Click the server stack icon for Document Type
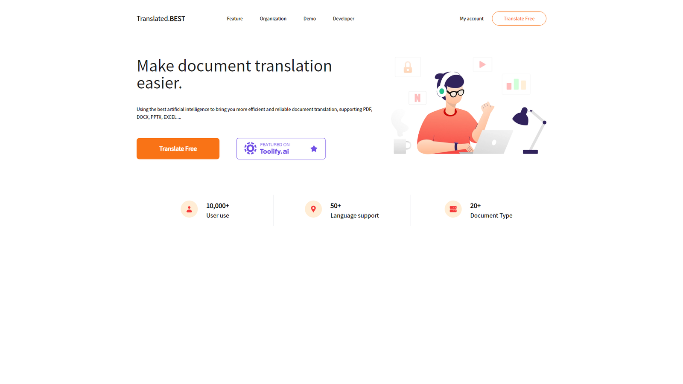The width and height of the screenshot is (683, 384). pos(453,209)
